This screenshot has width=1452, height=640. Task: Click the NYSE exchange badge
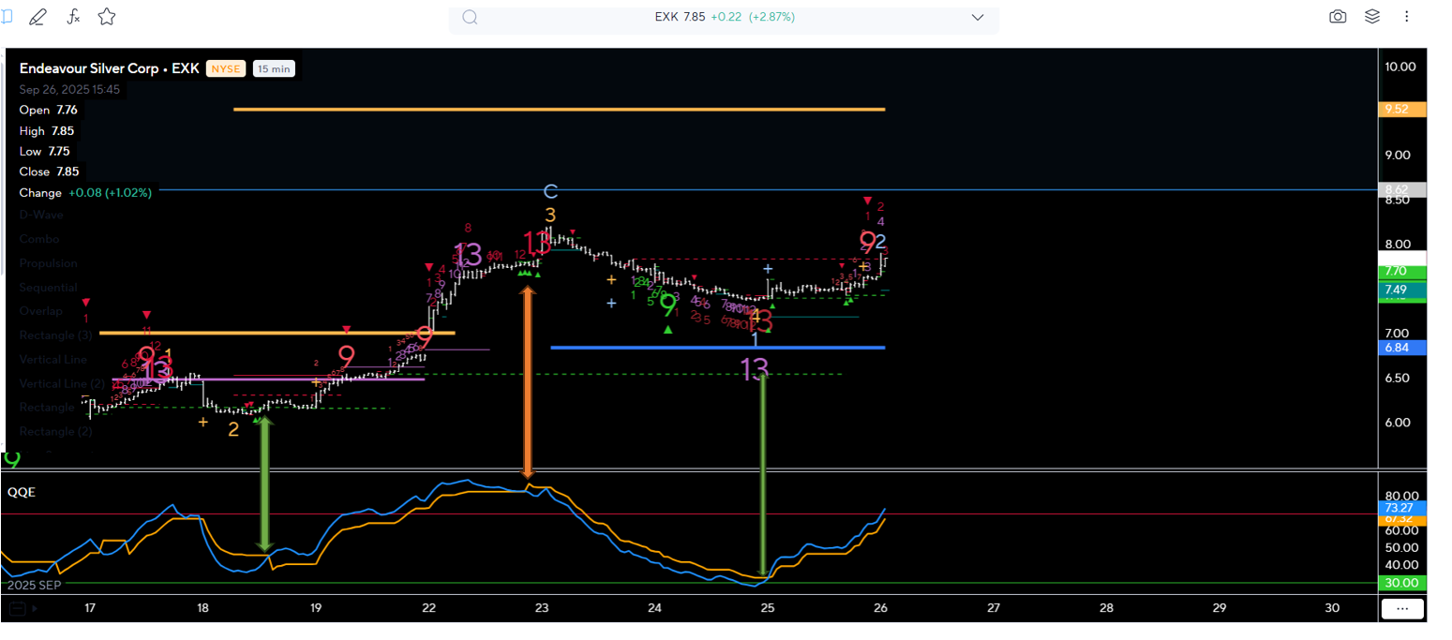[225, 68]
